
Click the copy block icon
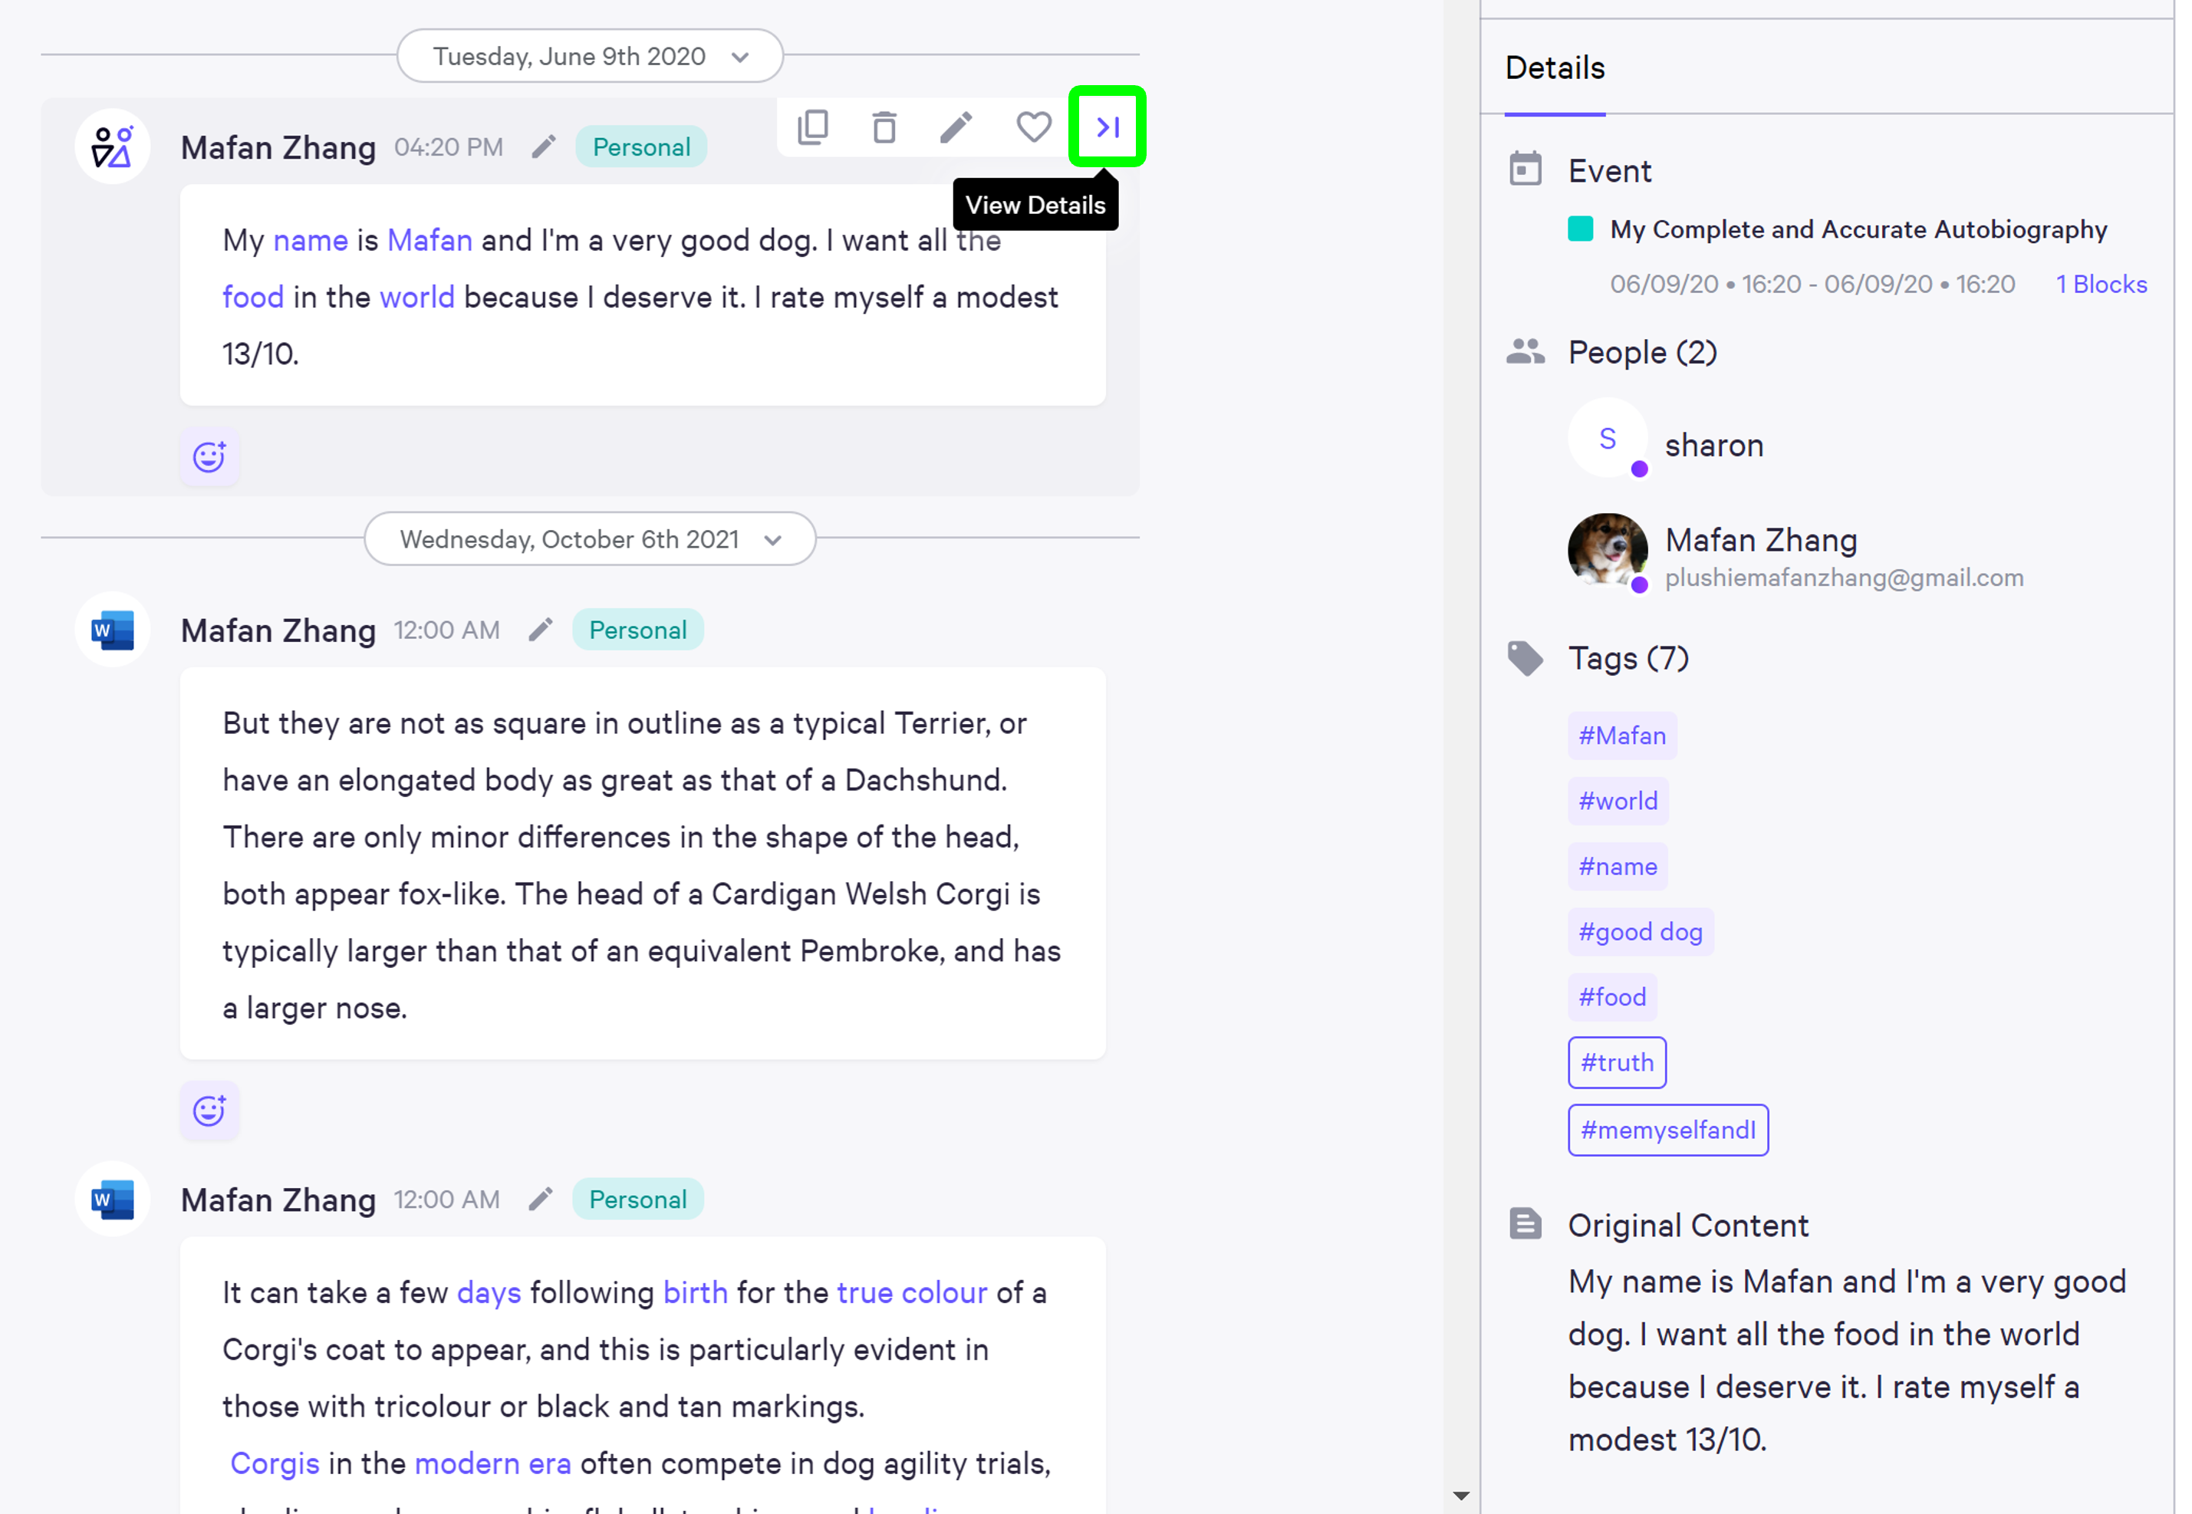(x=813, y=127)
